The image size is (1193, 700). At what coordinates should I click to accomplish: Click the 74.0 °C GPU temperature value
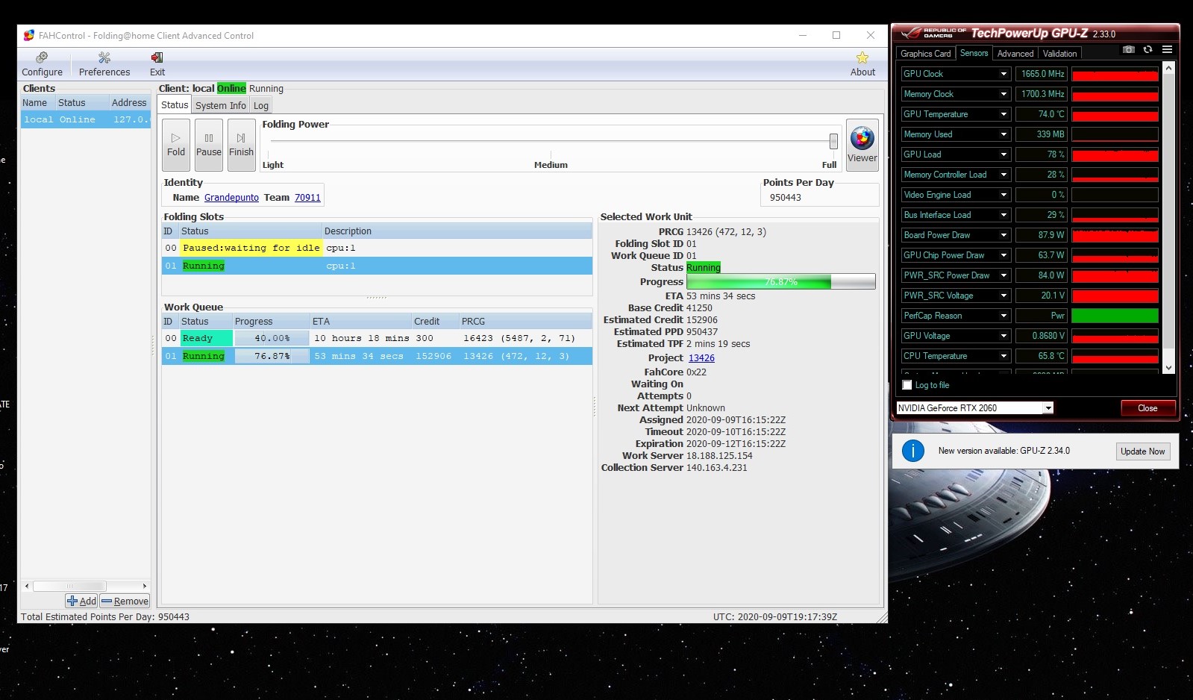[1042, 114]
